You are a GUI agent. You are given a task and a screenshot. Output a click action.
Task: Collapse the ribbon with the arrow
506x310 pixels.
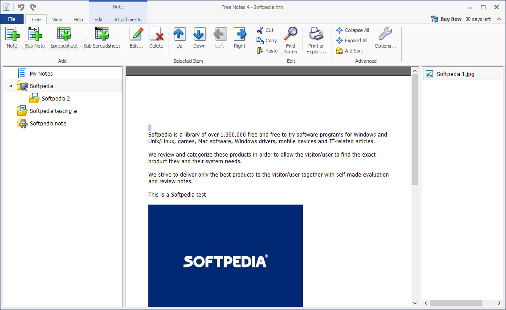tap(499, 19)
